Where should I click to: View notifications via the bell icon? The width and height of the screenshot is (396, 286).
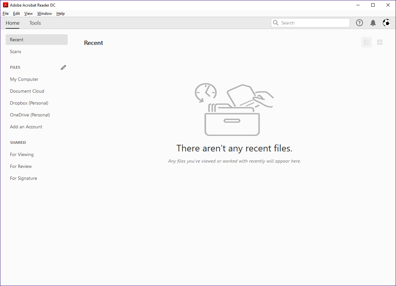click(373, 23)
